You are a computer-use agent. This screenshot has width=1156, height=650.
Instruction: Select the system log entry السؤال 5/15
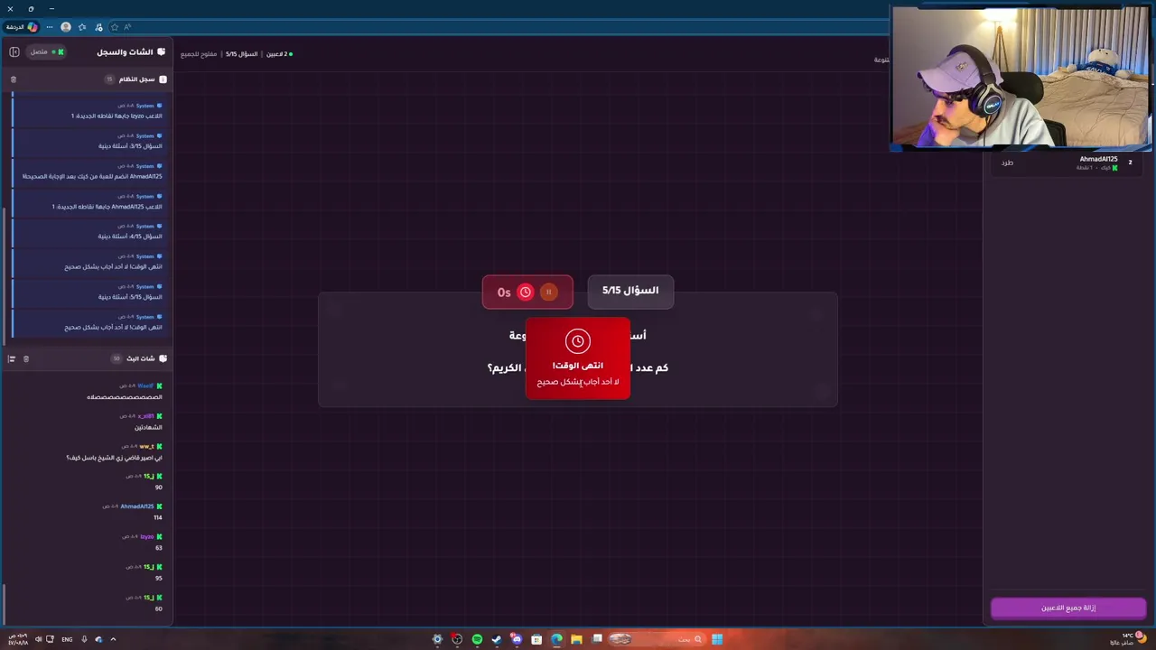pos(89,292)
